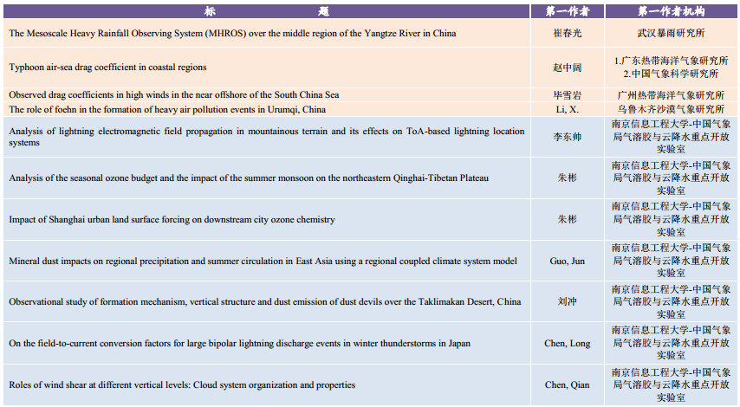The image size is (740, 407).
Task: Click the Shanghai urban land surface forcing title
Action: pos(172,219)
